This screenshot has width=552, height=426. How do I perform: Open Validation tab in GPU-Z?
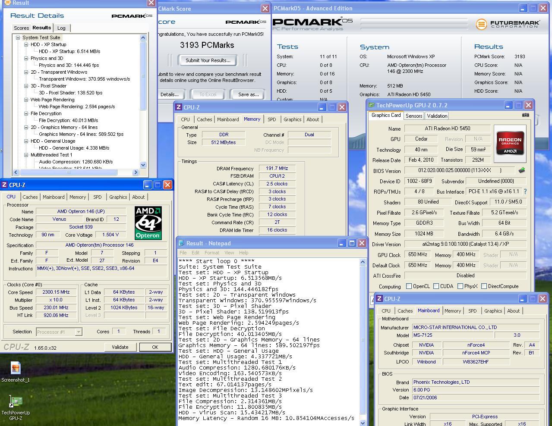point(437,116)
